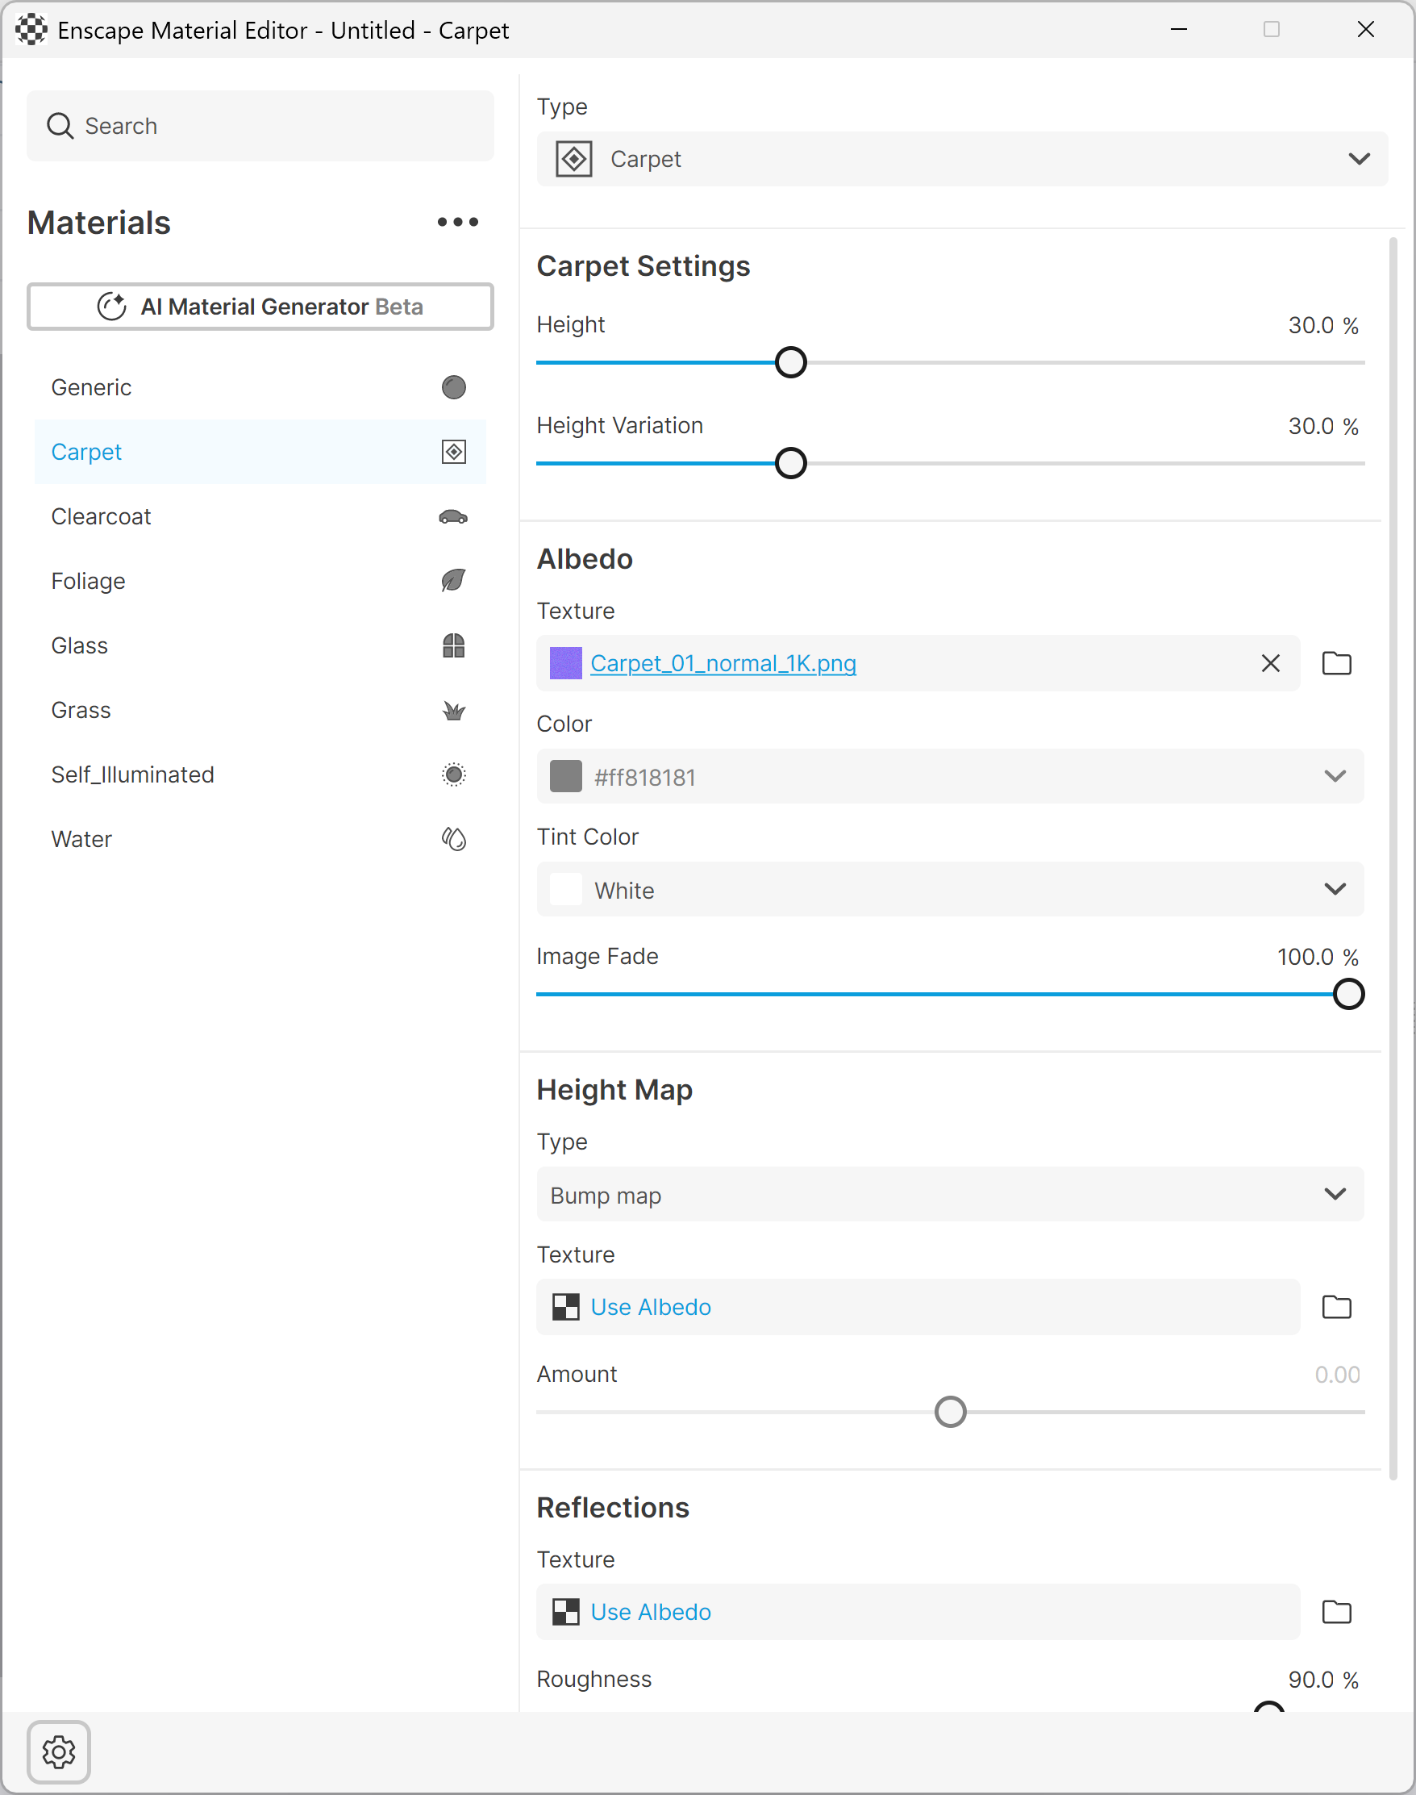1416x1795 pixels.
Task: Click the Enscape app icon in title bar
Action: (x=31, y=30)
